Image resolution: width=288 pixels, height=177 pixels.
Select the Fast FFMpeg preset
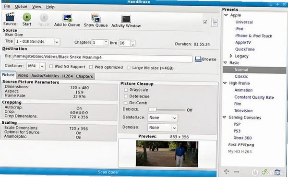point(241,145)
